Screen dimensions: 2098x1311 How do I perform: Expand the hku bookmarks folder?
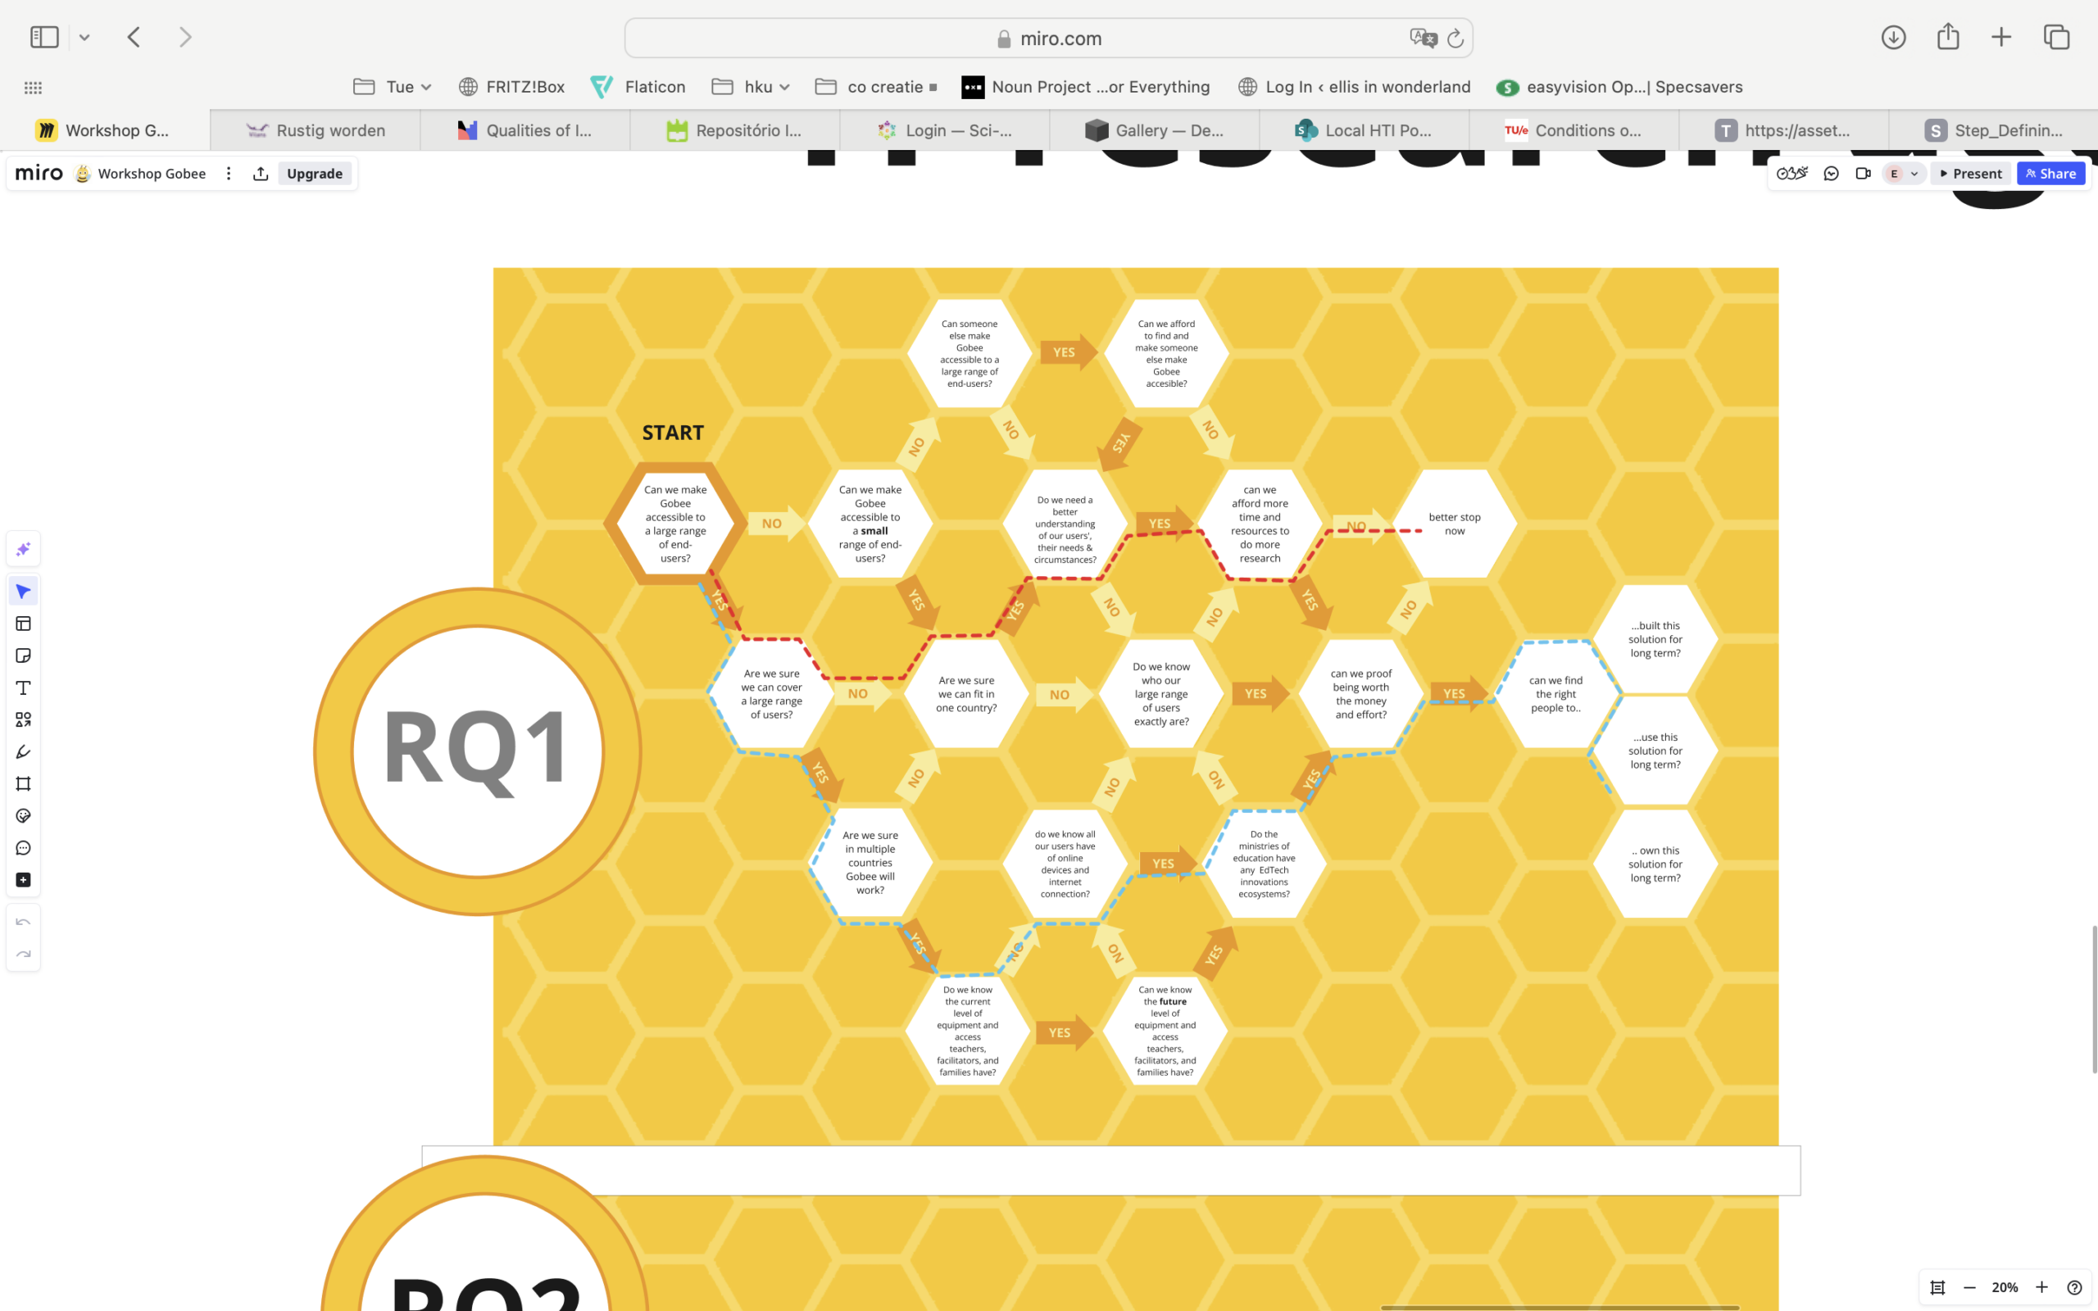pyautogui.click(x=751, y=87)
